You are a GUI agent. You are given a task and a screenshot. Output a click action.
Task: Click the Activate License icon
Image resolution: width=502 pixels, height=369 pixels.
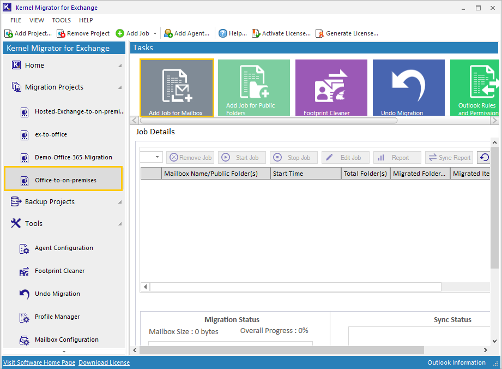click(256, 33)
